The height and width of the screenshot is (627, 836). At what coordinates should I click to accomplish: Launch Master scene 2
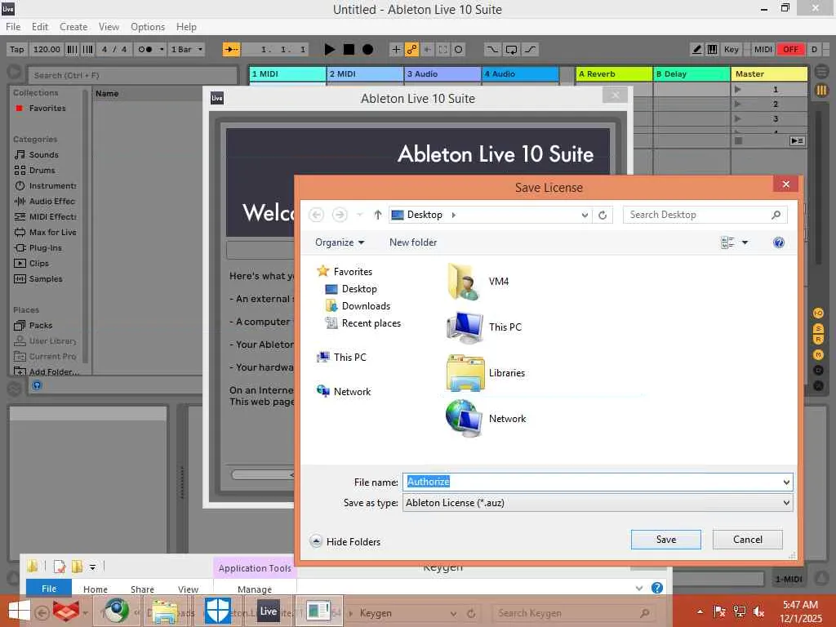737,104
